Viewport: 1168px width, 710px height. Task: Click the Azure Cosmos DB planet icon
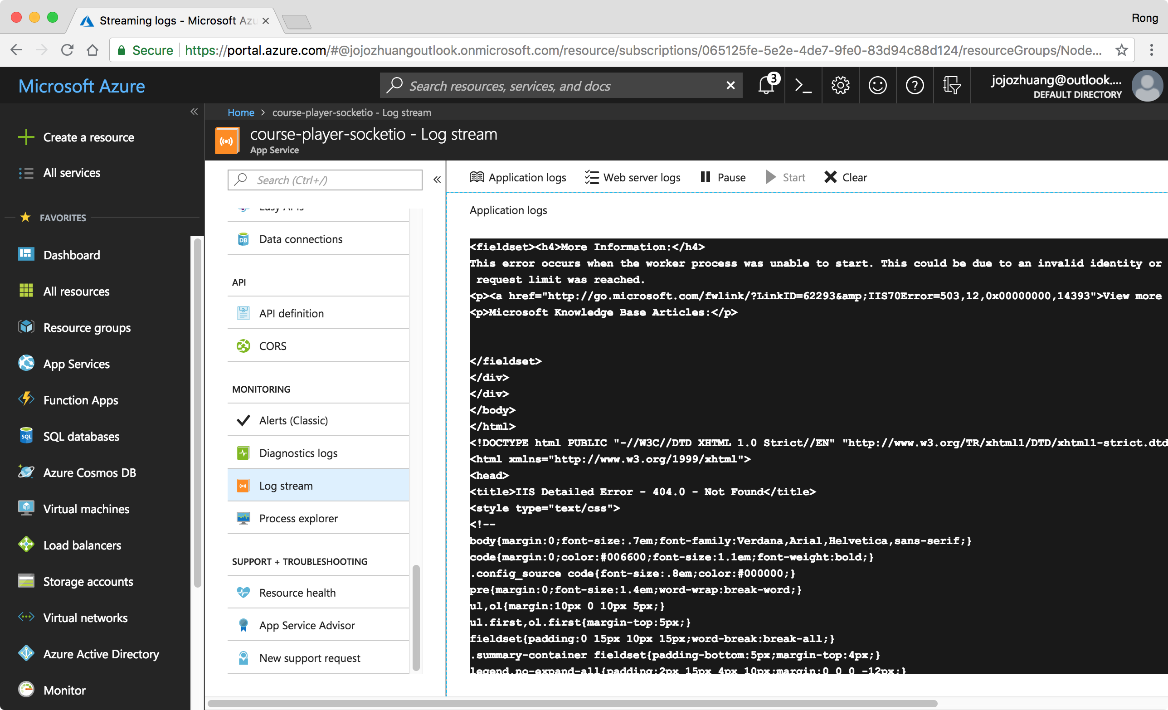26,472
